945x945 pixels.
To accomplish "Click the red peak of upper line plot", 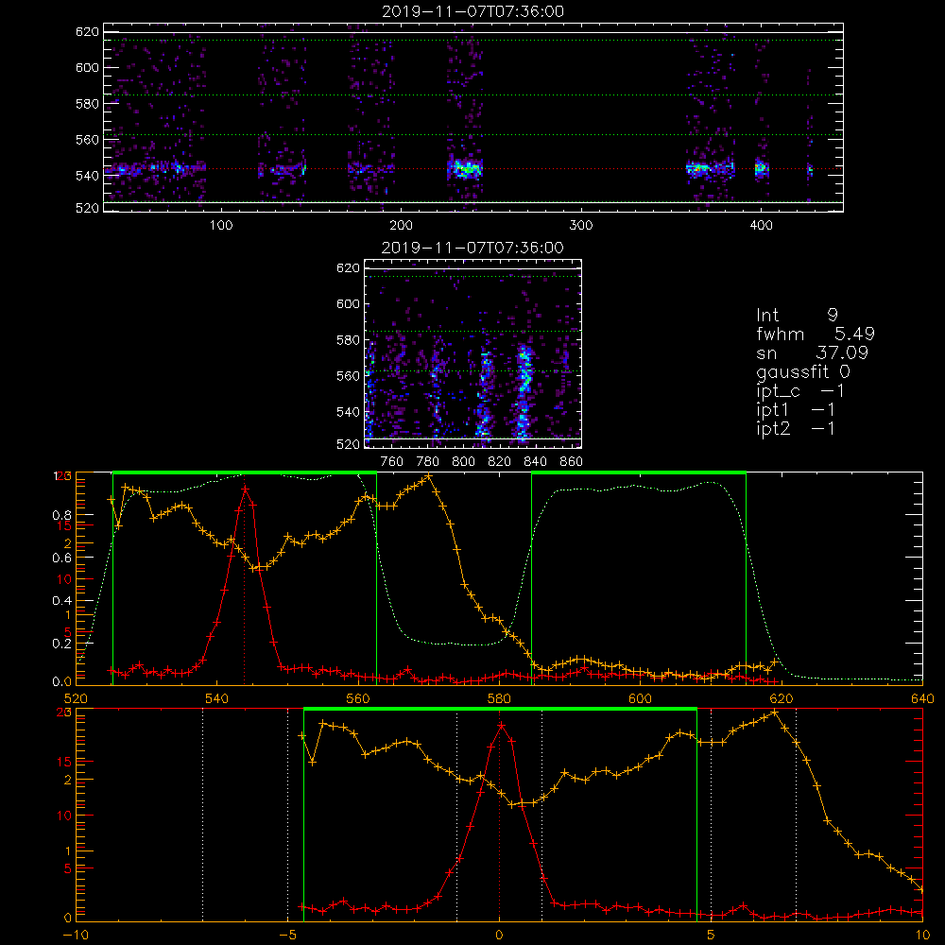I will [246, 489].
